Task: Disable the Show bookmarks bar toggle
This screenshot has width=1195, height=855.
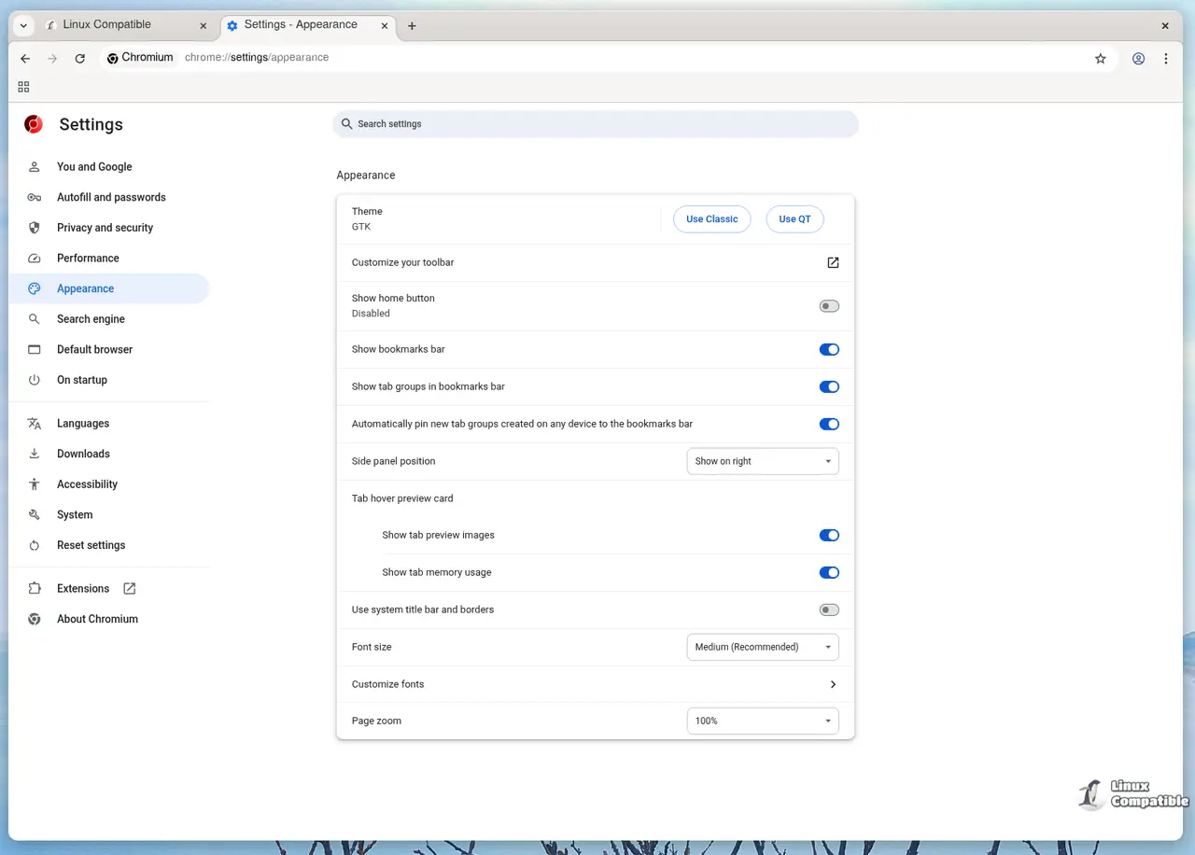Action: click(828, 349)
